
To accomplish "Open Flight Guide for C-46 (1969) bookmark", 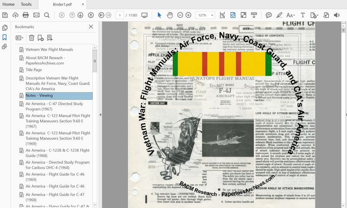I will coord(55,177).
